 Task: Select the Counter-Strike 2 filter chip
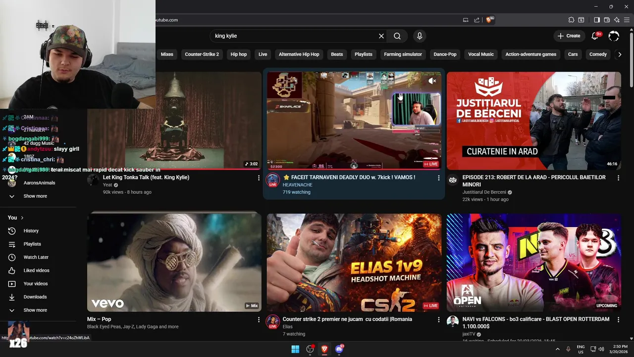pyautogui.click(x=202, y=55)
